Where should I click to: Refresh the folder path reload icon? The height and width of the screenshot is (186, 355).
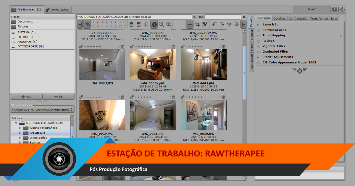coord(194,17)
